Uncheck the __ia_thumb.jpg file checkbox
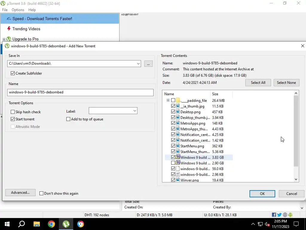Screen dimensions: 306x230 [x=173, y=106]
